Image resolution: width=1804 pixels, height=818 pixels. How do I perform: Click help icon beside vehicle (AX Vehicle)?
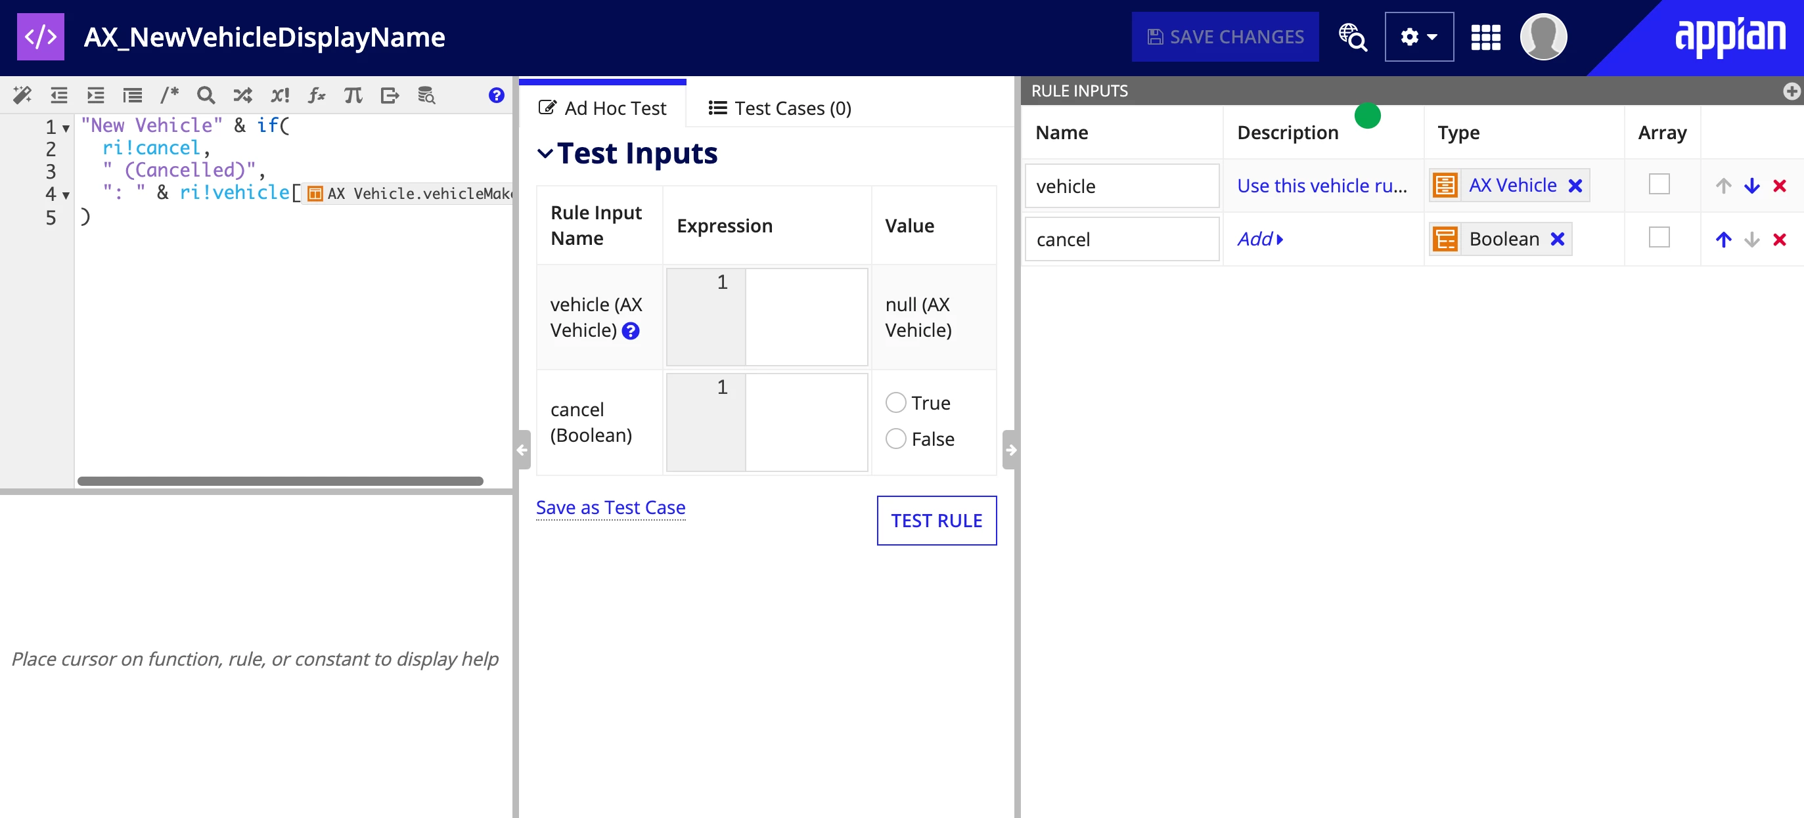pos(630,330)
